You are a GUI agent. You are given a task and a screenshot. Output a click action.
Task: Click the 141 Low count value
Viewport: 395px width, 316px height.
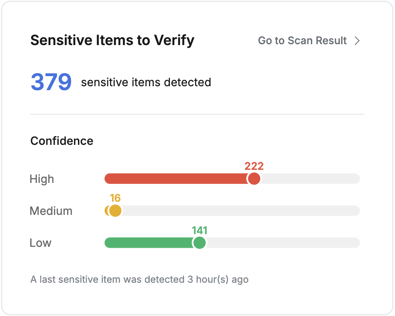click(200, 230)
